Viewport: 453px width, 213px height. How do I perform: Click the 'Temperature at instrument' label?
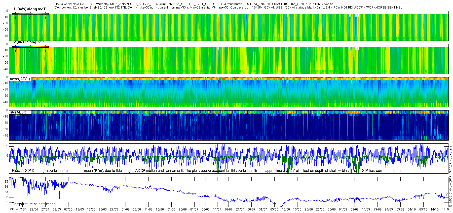[33, 204]
